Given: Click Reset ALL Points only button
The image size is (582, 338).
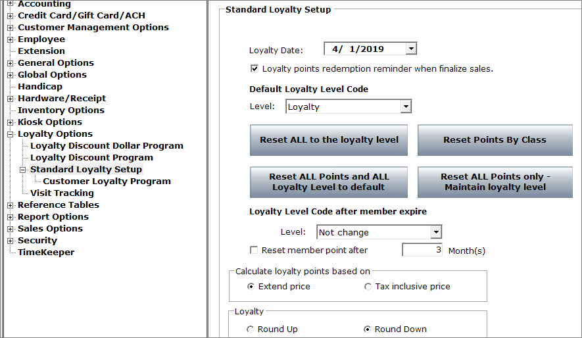Looking at the screenshot, I should 495,181.
